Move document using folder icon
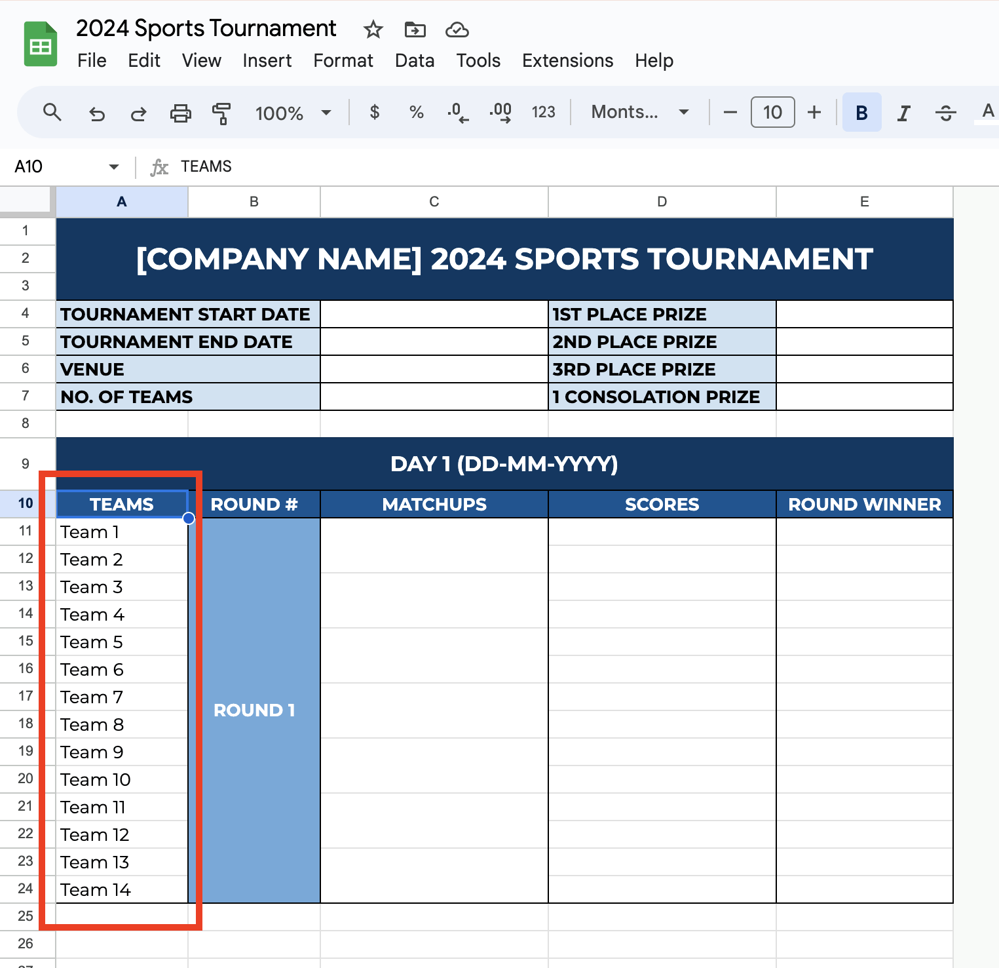Screen dimensions: 999x968 (415, 29)
